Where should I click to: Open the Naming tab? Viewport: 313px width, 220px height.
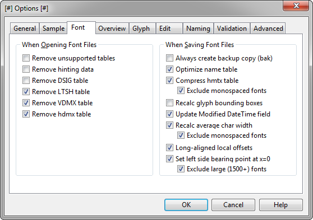click(x=198, y=29)
